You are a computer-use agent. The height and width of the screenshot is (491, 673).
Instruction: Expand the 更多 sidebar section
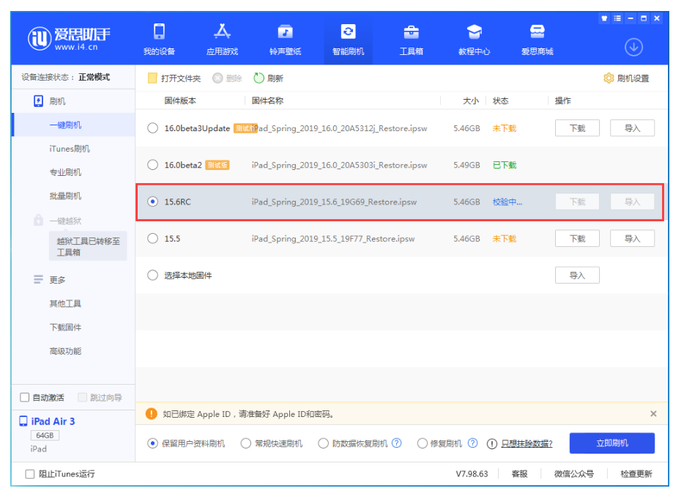coord(39,280)
